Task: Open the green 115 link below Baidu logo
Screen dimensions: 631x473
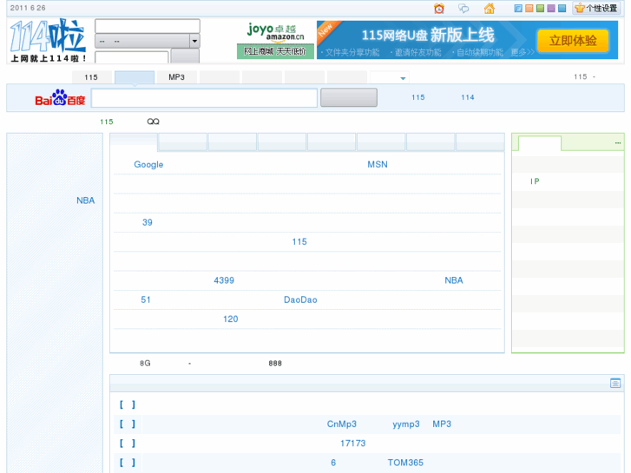Action: click(x=107, y=122)
